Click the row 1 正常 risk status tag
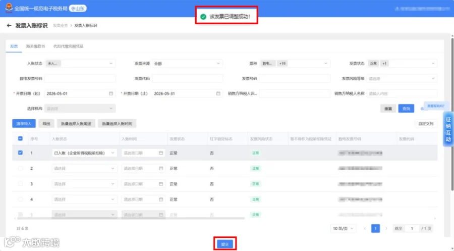Image resolution: width=454 pixels, height=251 pixels. 255,153
